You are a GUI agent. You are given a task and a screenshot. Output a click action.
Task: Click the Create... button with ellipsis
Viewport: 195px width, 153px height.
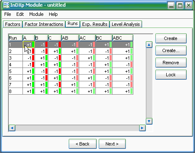pos(171,50)
